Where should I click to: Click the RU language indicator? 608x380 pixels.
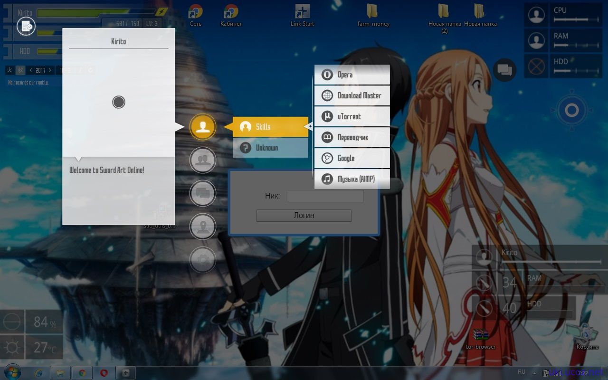click(x=522, y=372)
